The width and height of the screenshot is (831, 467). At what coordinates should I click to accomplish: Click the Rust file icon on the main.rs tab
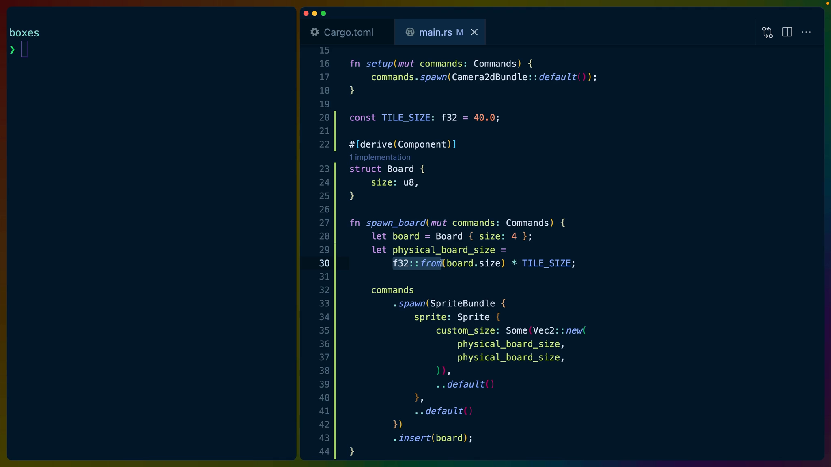coord(410,32)
